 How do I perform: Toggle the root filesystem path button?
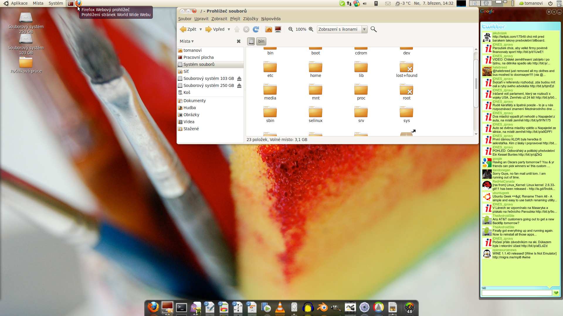(x=251, y=41)
